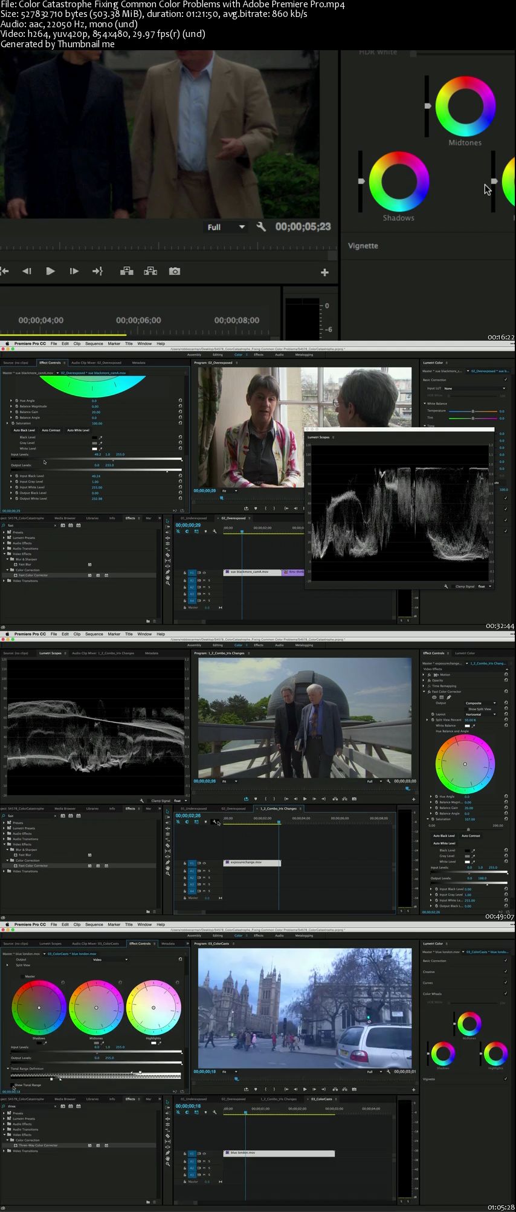
Task: Click Step Back in the 00:16:22 frame
Action: pyautogui.click(x=27, y=271)
